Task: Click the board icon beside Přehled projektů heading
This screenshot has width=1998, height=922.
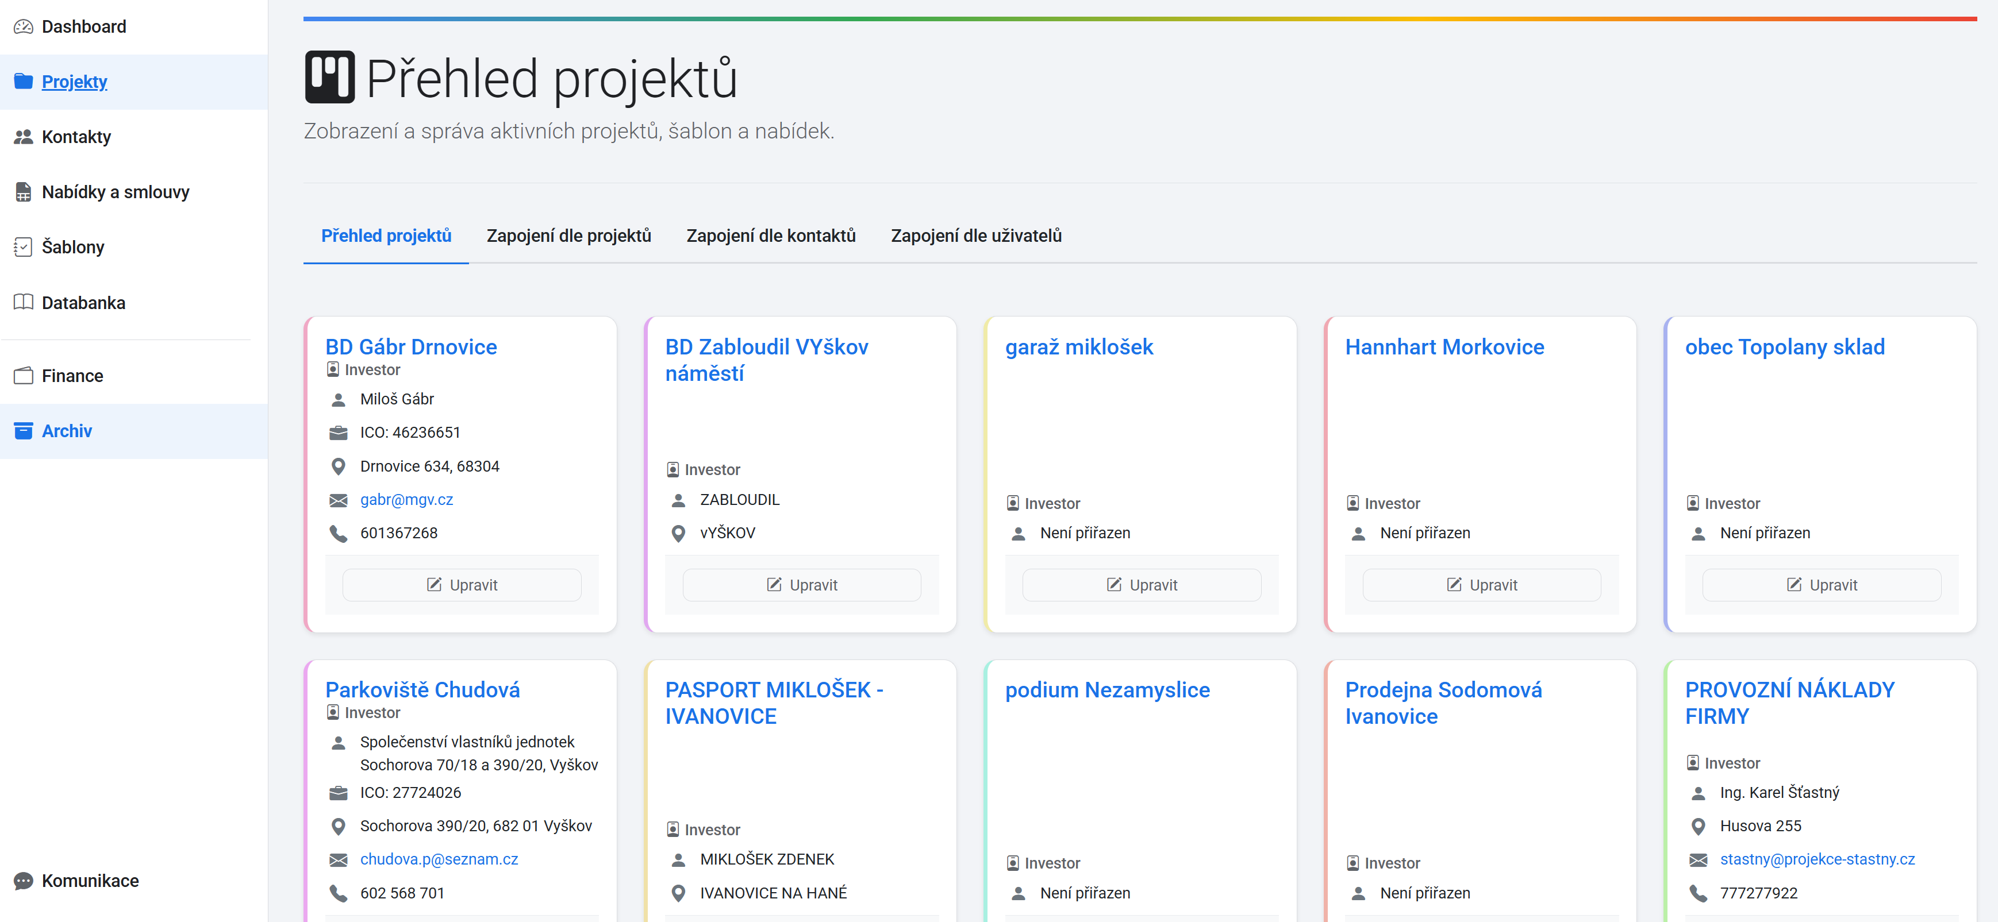Action: pyautogui.click(x=329, y=78)
